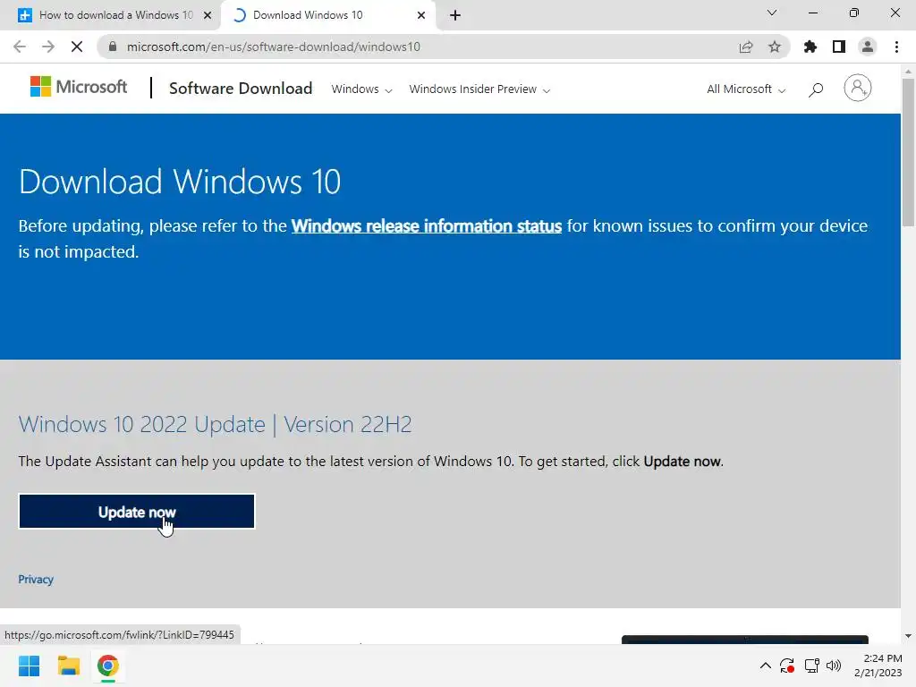This screenshot has height=687, width=916.
Task: Click the Microsoft logo
Action: [79, 87]
